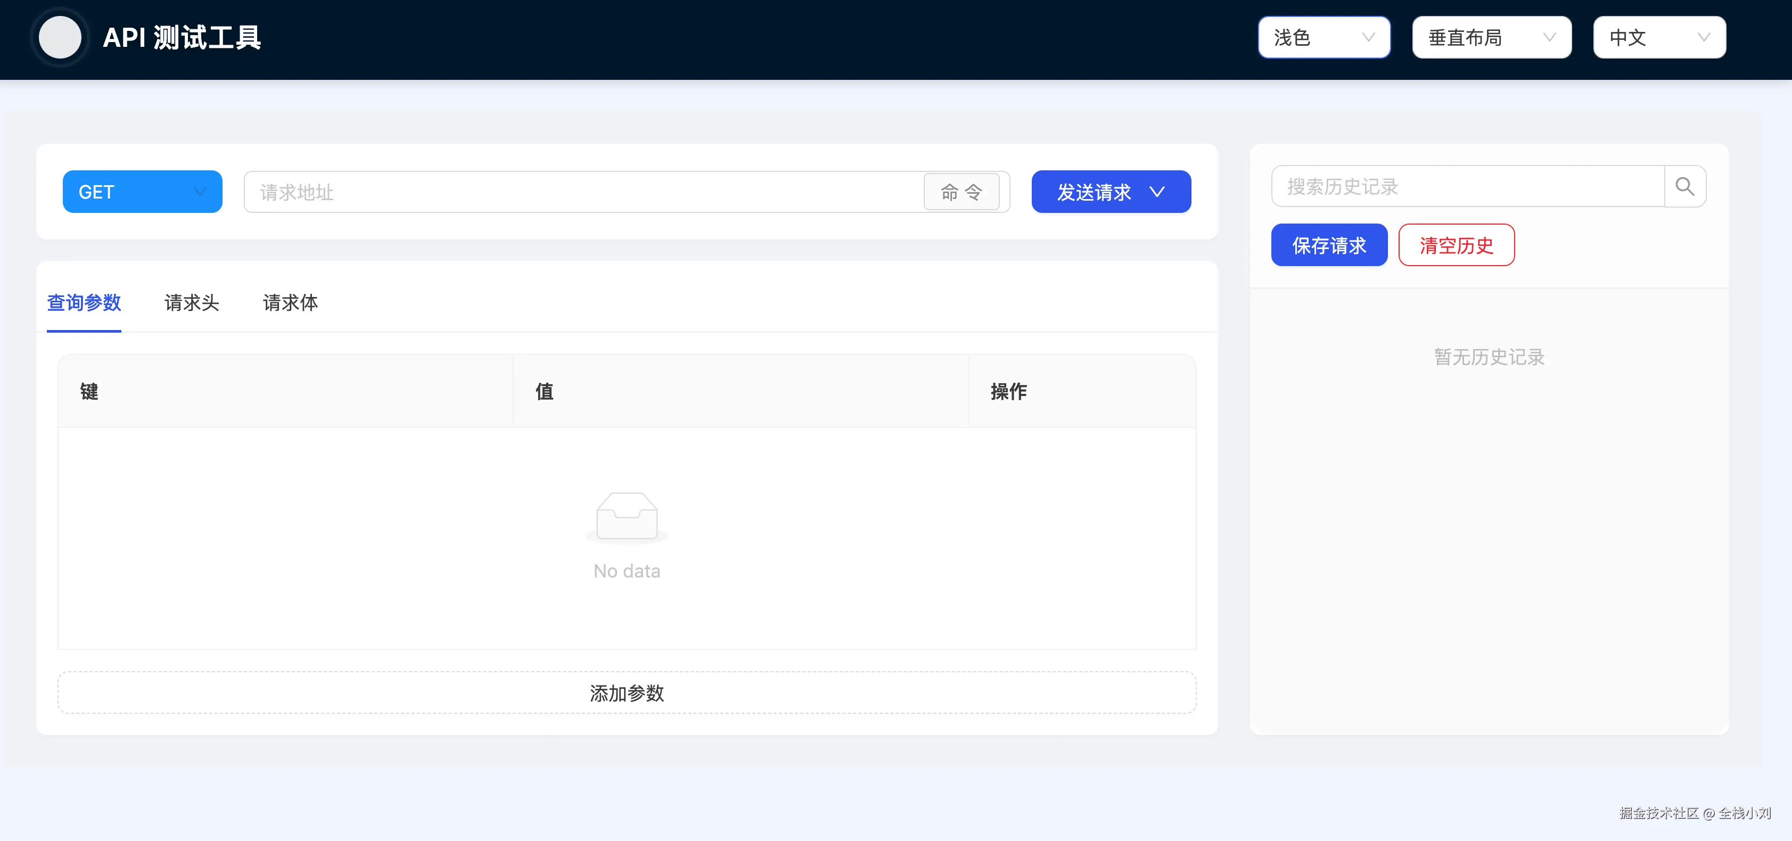Focus the 搜索历史记录 search field
Viewport: 1792px width, 841px height.
1466,186
